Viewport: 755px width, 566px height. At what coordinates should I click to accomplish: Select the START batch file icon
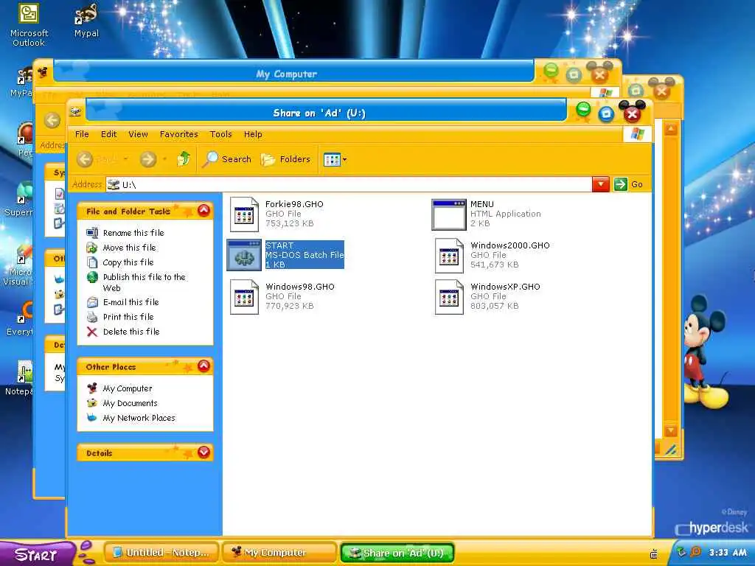pyautogui.click(x=244, y=255)
